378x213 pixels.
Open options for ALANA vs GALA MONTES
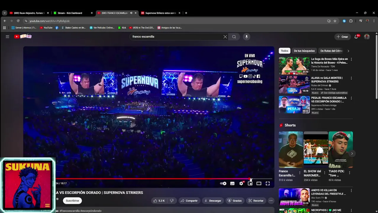click(x=351, y=78)
